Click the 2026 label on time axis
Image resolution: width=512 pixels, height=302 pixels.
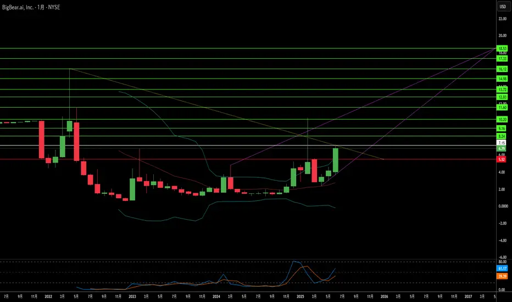[385, 297]
